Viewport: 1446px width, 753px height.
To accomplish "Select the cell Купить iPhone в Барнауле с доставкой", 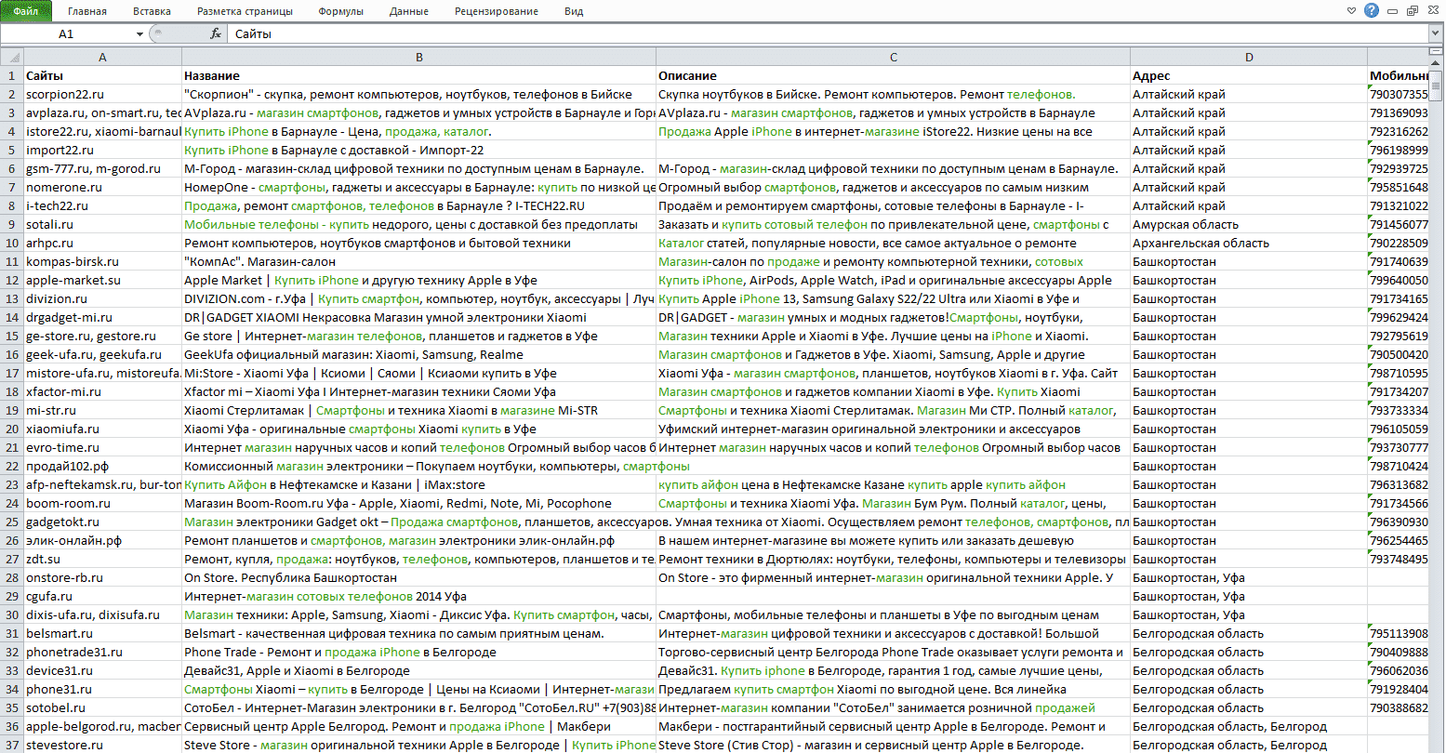I will click(418, 150).
